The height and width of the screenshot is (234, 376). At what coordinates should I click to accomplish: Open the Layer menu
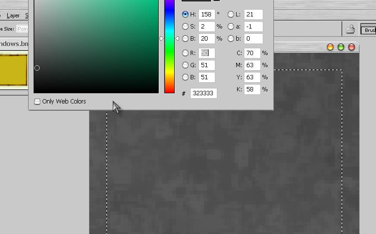tap(13, 15)
